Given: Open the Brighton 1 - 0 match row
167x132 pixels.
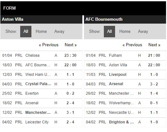Looking at the screenshot, I should 125,122.
